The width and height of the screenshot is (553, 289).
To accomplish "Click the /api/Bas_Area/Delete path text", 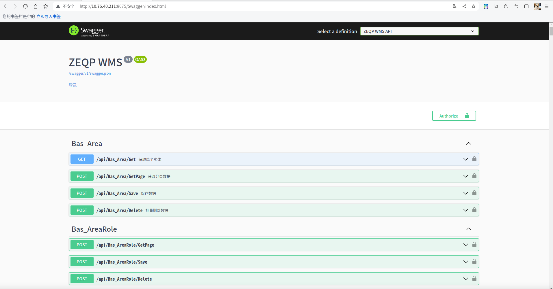I will click(119, 210).
